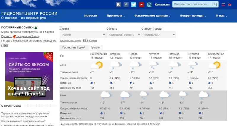Click Thursday 14 January daytime weather icon
This screenshot has width=237, height=126.
(x=154, y=65)
